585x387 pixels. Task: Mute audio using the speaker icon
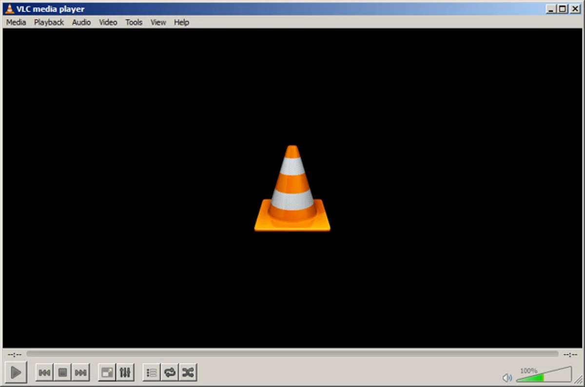pos(507,377)
